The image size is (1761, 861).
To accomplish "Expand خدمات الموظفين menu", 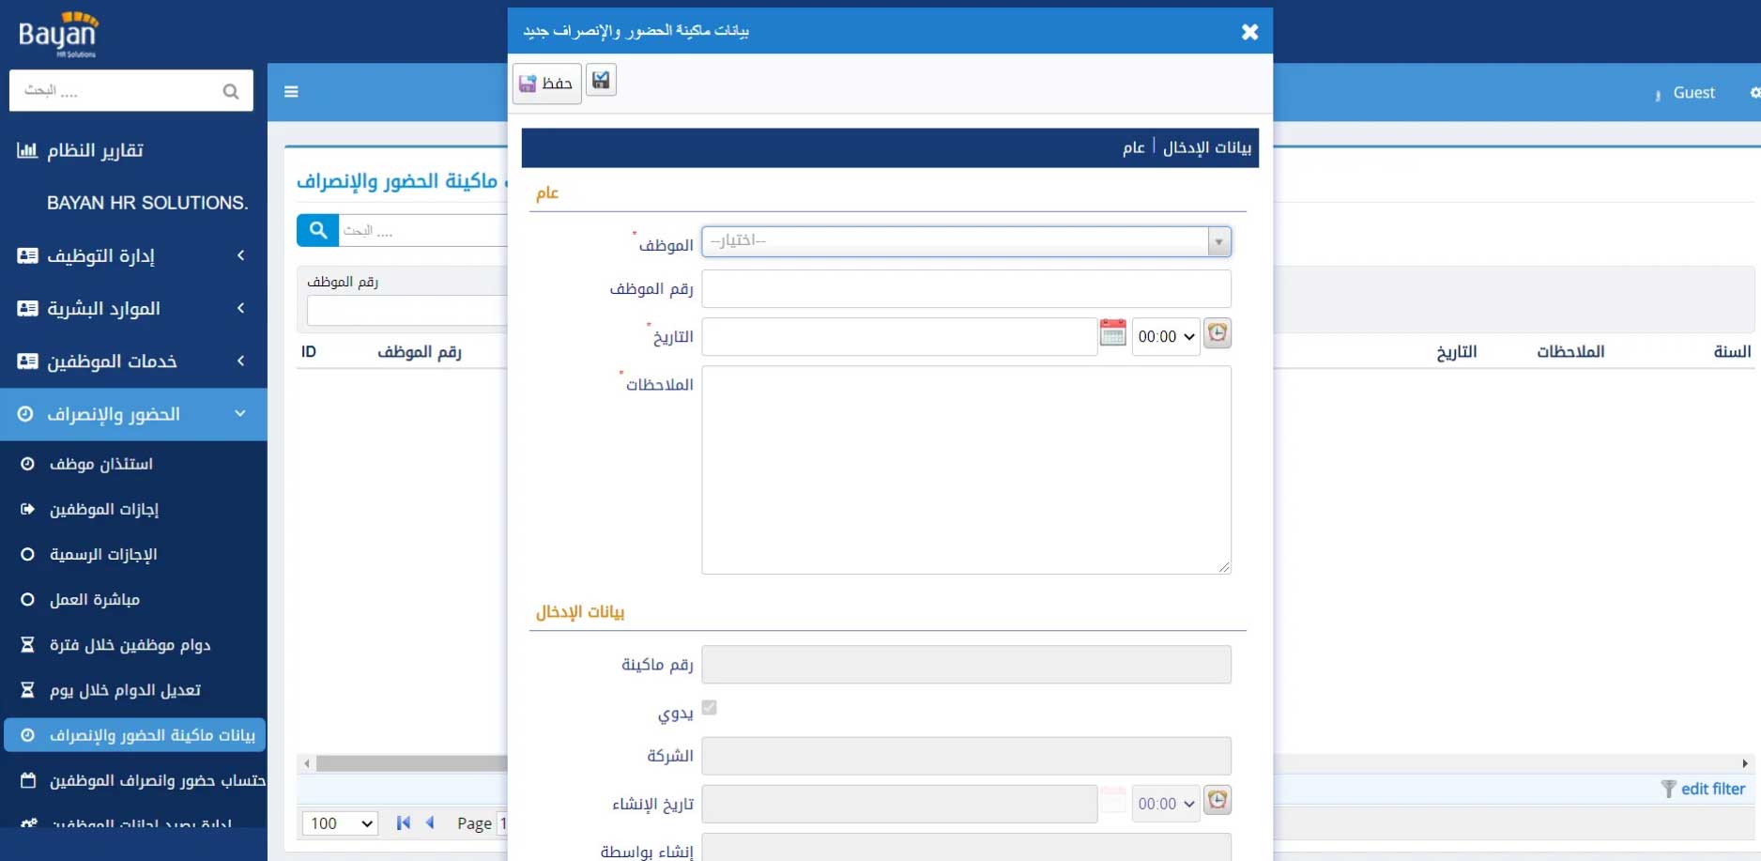I will click(x=133, y=361).
